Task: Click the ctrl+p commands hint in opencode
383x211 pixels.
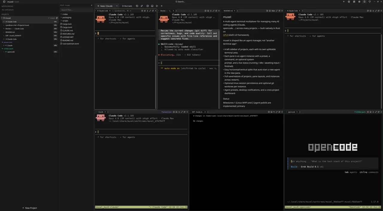Action: 369,172
